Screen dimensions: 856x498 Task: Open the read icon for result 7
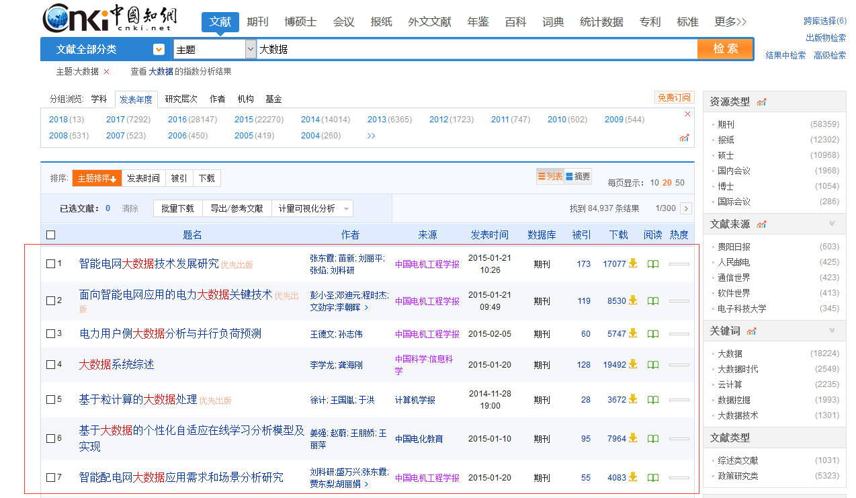[x=652, y=478]
